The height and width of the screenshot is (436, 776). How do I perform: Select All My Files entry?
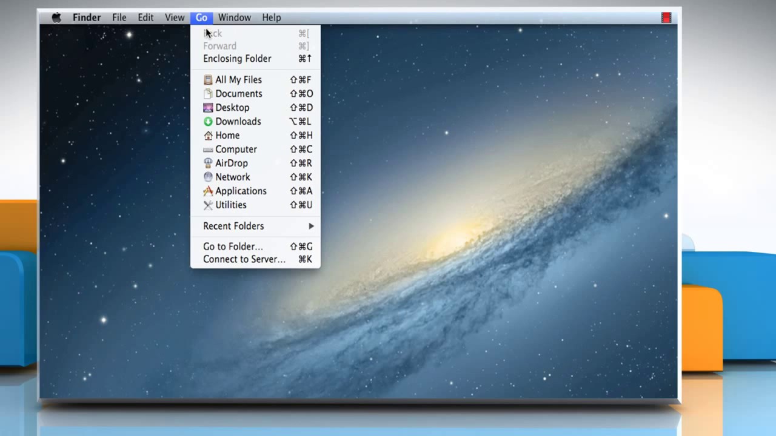click(x=255, y=80)
